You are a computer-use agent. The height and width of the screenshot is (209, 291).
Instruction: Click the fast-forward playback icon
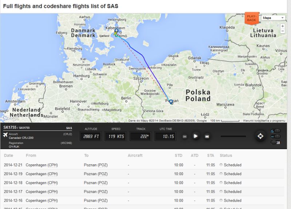pyautogui.click(x=207, y=136)
